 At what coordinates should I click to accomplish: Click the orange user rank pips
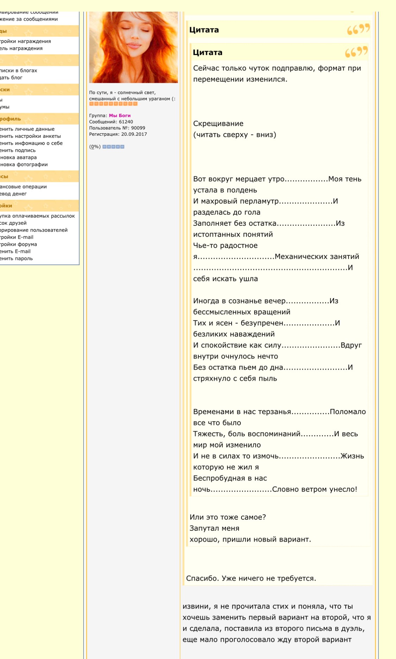point(113,104)
